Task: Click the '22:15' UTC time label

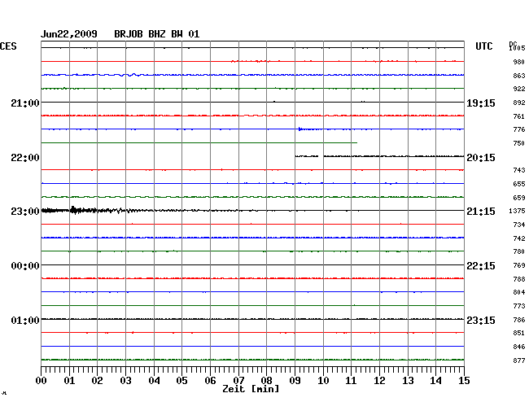Action: (x=481, y=266)
